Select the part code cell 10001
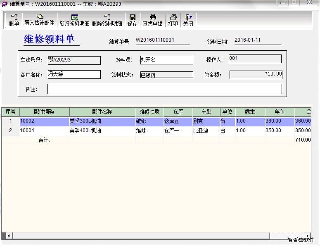Screen dimensions: 320x246 click(44, 130)
